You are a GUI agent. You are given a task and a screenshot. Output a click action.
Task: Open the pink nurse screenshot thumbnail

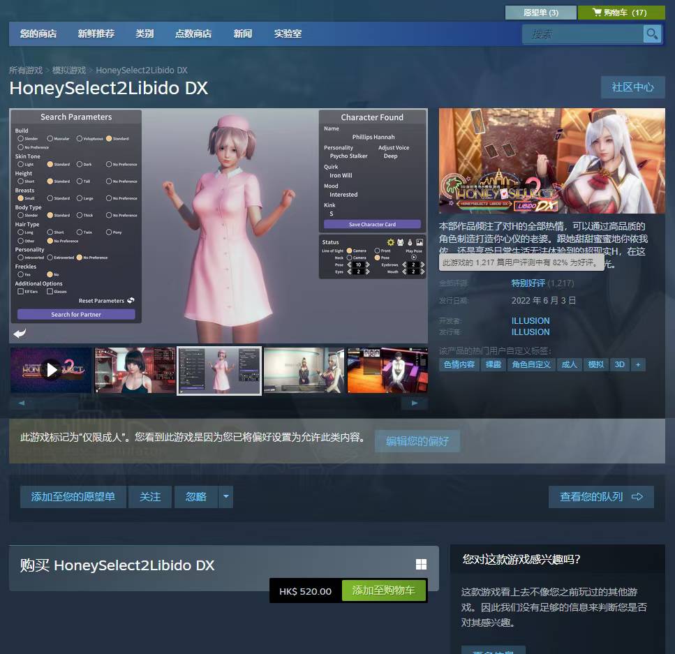pos(219,371)
